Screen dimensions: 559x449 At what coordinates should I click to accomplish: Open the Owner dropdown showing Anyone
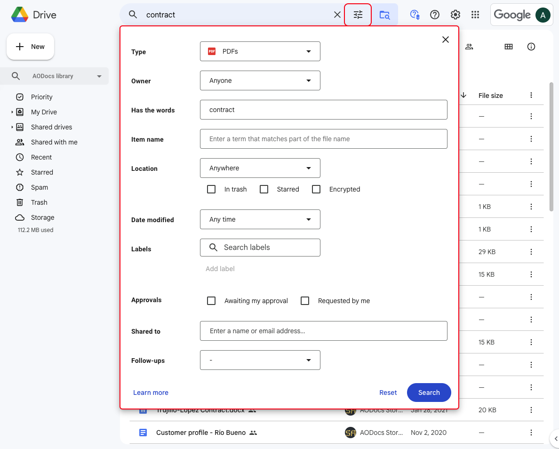tap(260, 80)
